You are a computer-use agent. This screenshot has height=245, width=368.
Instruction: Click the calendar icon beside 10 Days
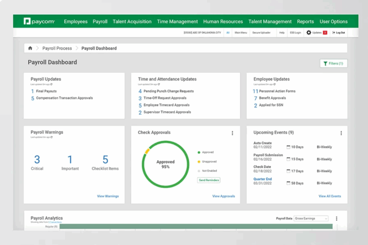(288, 147)
